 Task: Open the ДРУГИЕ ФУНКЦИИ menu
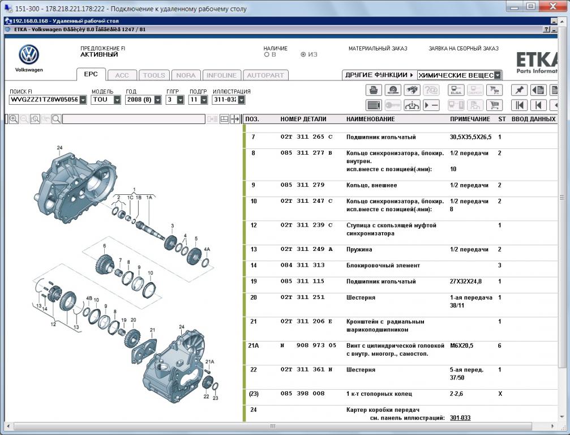[x=379, y=75]
